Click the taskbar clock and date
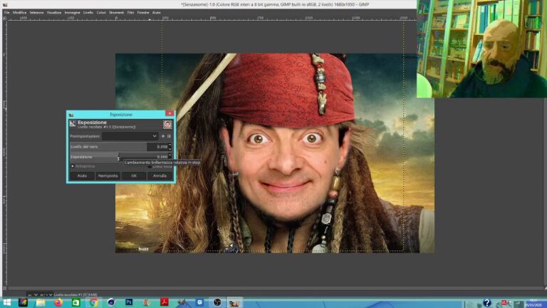Viewport: 547px width, 308px height. click(x=533, y=303)
